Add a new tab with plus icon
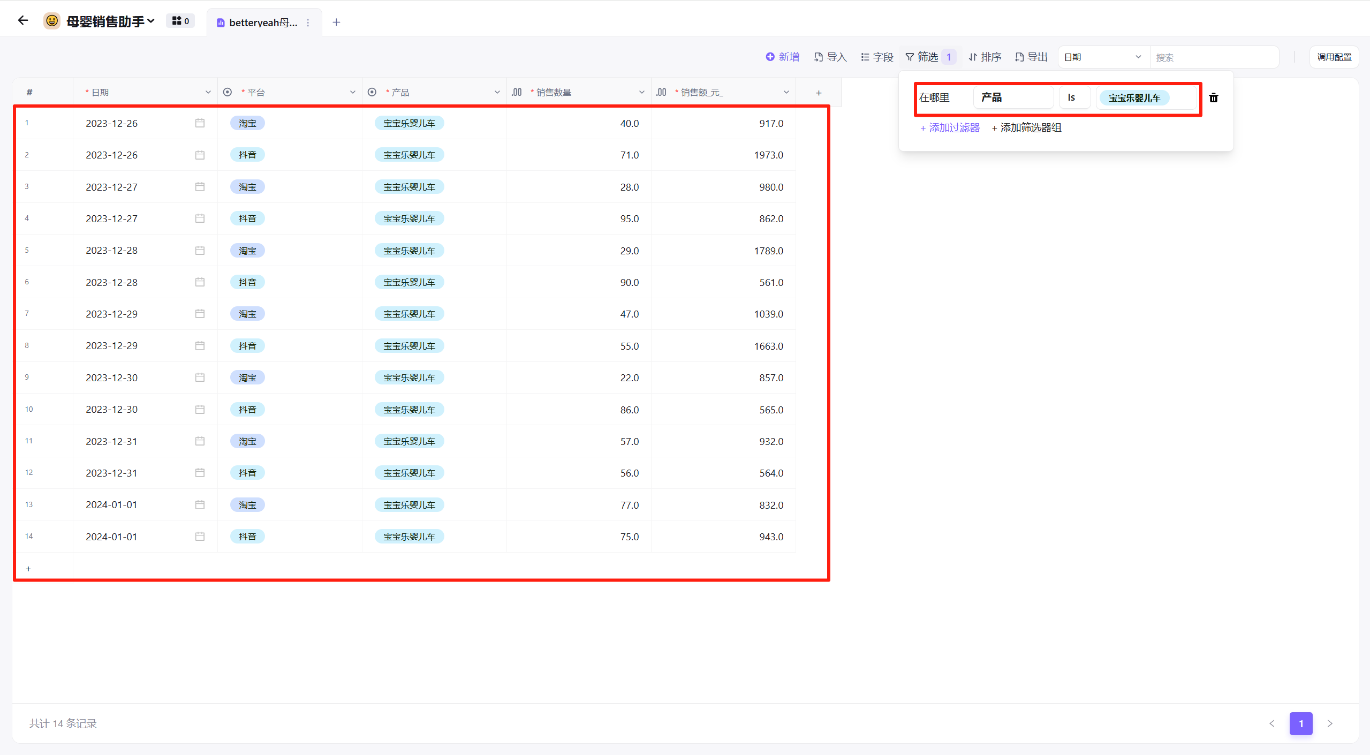 [336, 22]
